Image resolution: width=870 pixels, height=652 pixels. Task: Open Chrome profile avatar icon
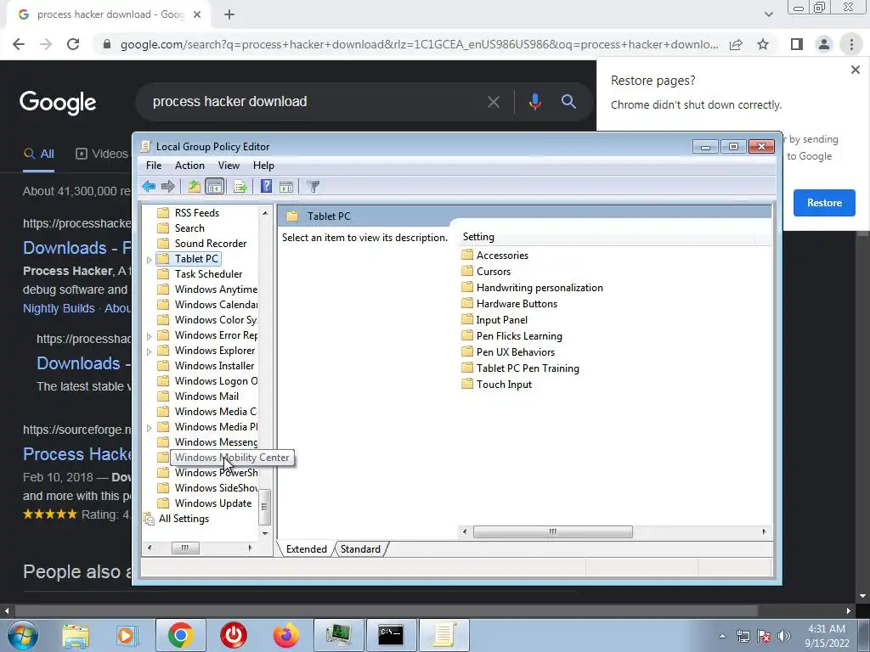824,44
